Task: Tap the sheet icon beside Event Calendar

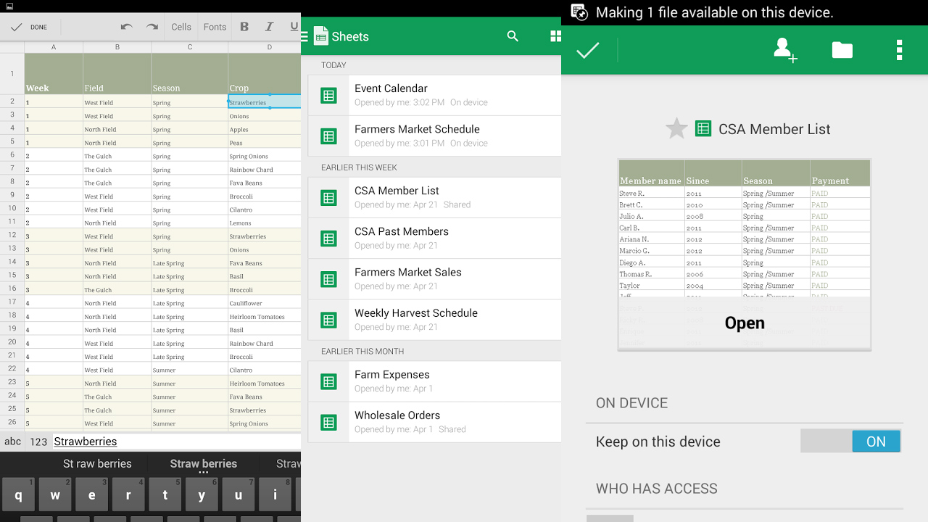Action: click(329, 95)
